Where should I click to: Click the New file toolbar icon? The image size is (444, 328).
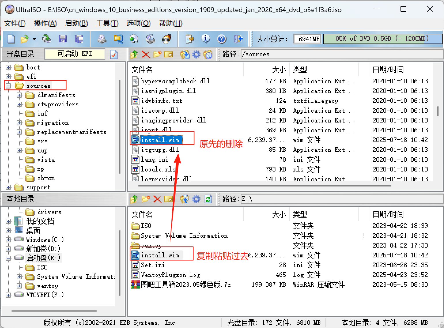tap(11, 39)
